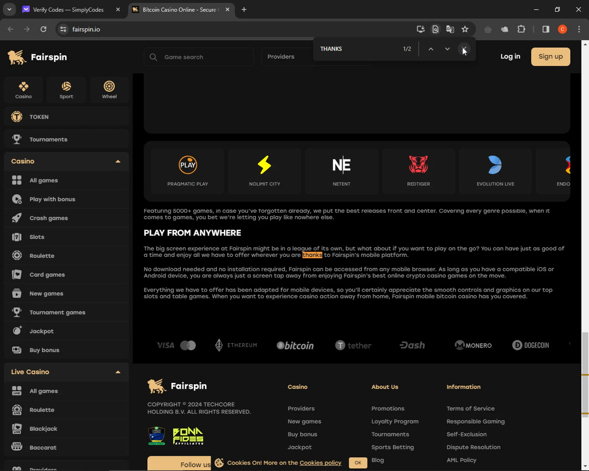589x471 pixels.
Task: Go to next find result
Action: (447, 49)
